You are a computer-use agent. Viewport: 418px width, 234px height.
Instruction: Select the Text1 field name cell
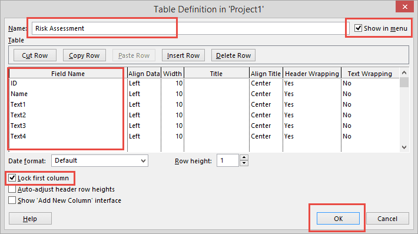tap(68, 104)
